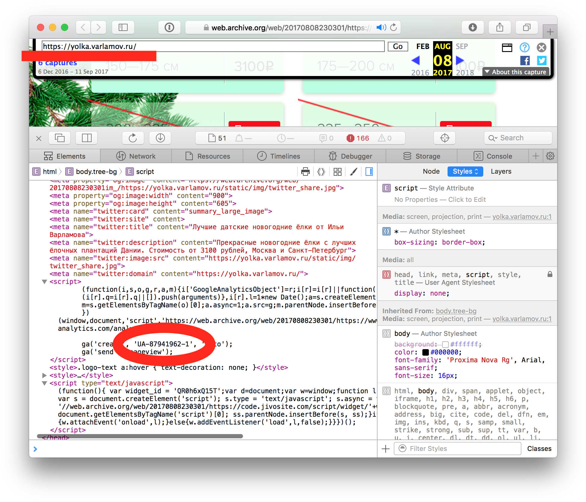Viewport: 586px width, 502px height.
Task: Close the Wayback Machine toolbar
Action: click(x=542, y=47)
